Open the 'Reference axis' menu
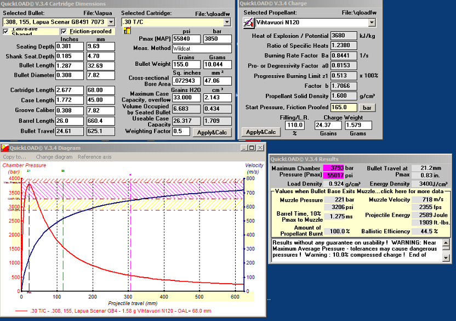456x321 pixels. [94, 157]
